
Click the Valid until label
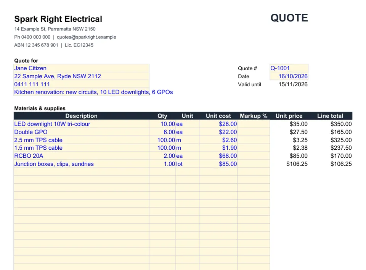pos(249,84)
